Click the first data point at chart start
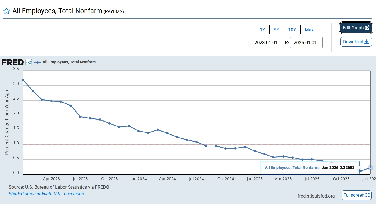The image size is (377, 205). [23, 80]
